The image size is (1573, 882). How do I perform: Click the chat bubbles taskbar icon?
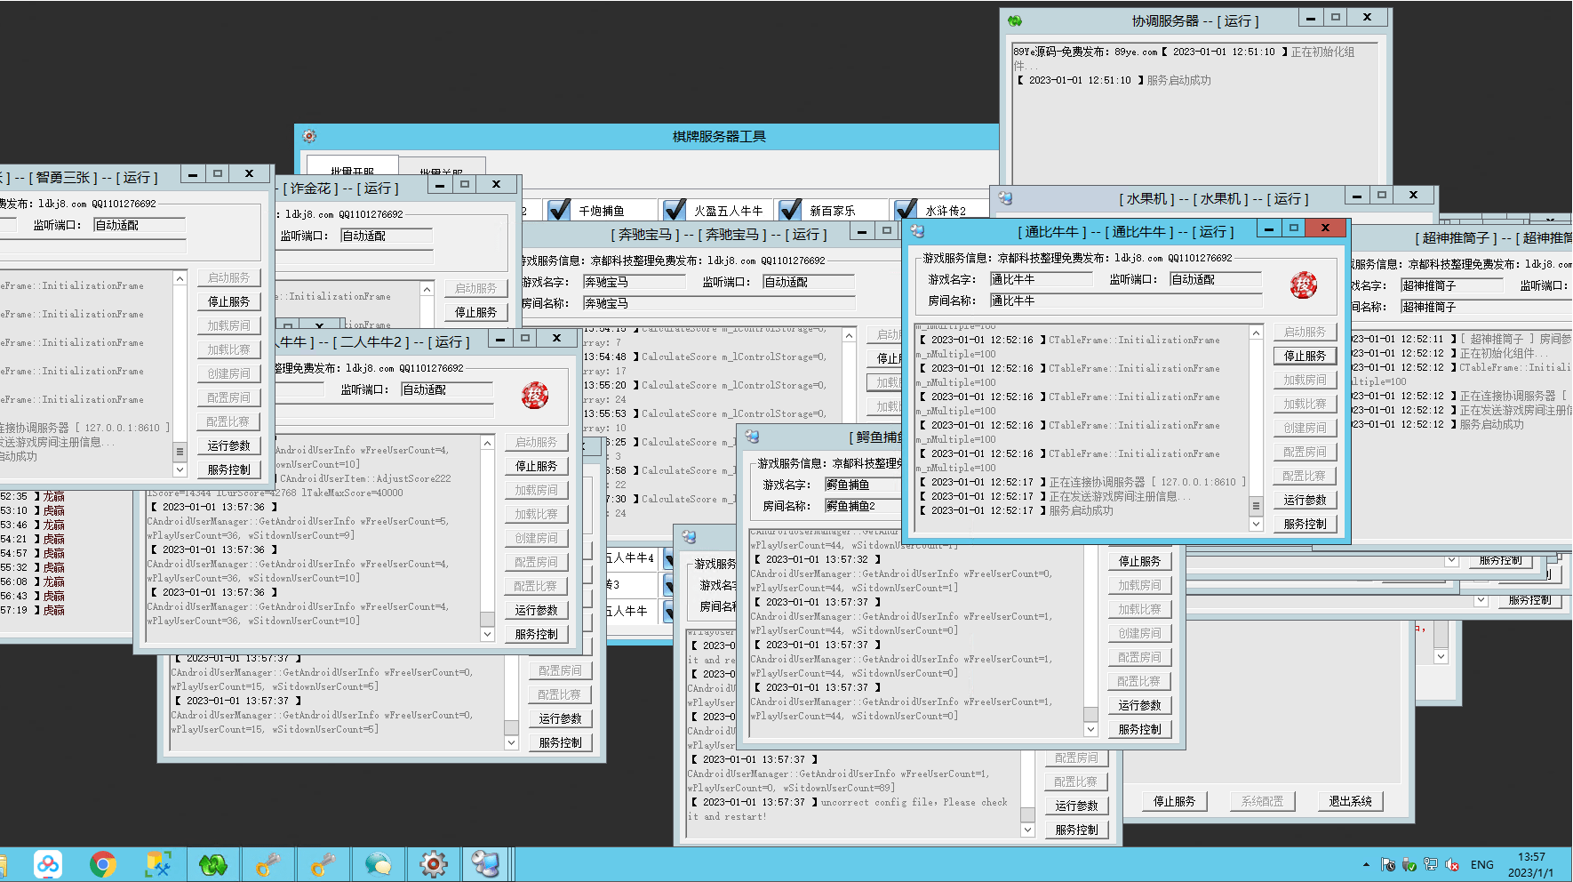point(378,864)
